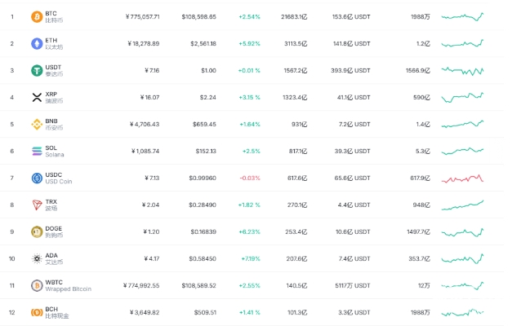The height and width of the screenshot is (326, 521).
Task: Select BTC dollar price $108,598.65
Action: [x=198, y=16]
